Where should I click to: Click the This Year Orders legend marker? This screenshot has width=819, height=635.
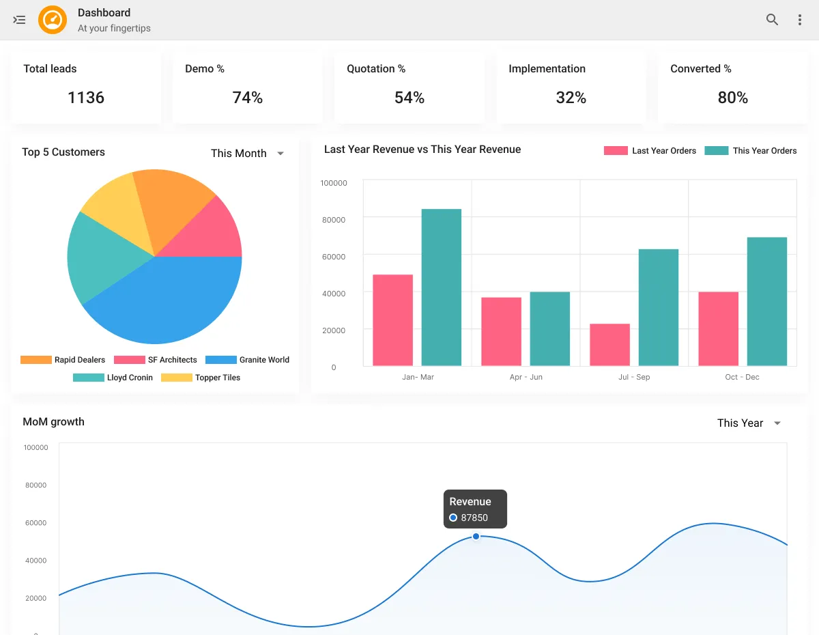pos(716,150)
